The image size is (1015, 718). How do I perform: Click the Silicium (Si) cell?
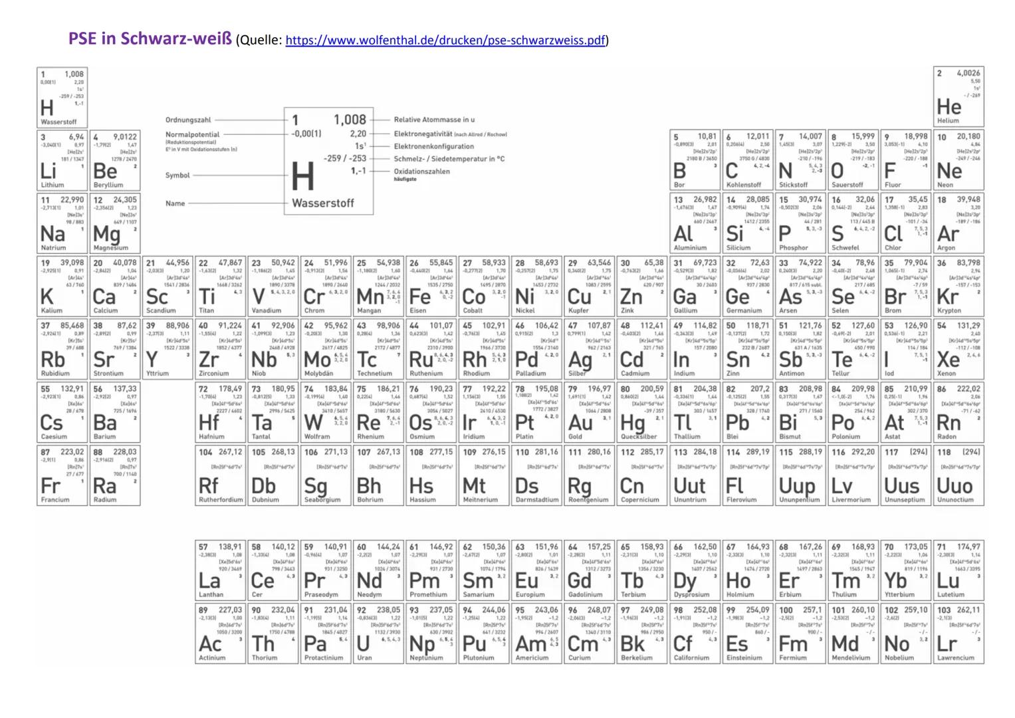tap(748, 223)
